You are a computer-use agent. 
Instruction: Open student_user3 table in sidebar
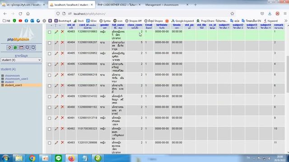pos(13,85)
